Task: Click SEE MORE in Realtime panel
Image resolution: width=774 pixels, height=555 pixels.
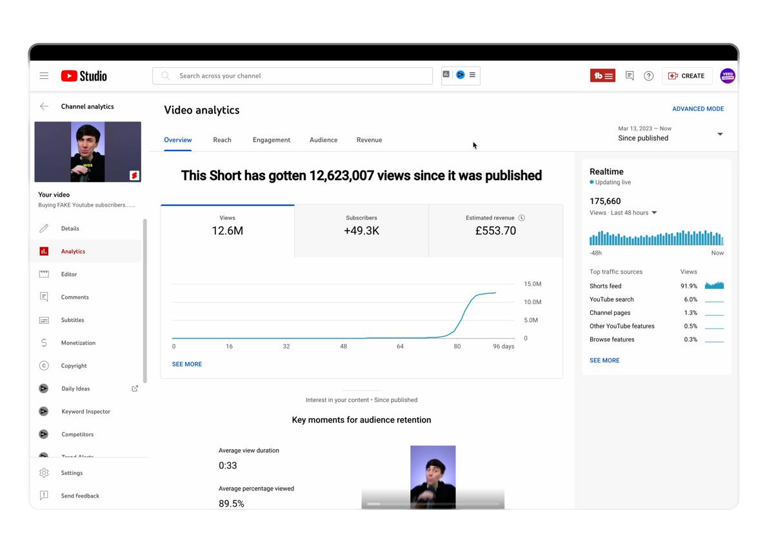Action: 604,360
